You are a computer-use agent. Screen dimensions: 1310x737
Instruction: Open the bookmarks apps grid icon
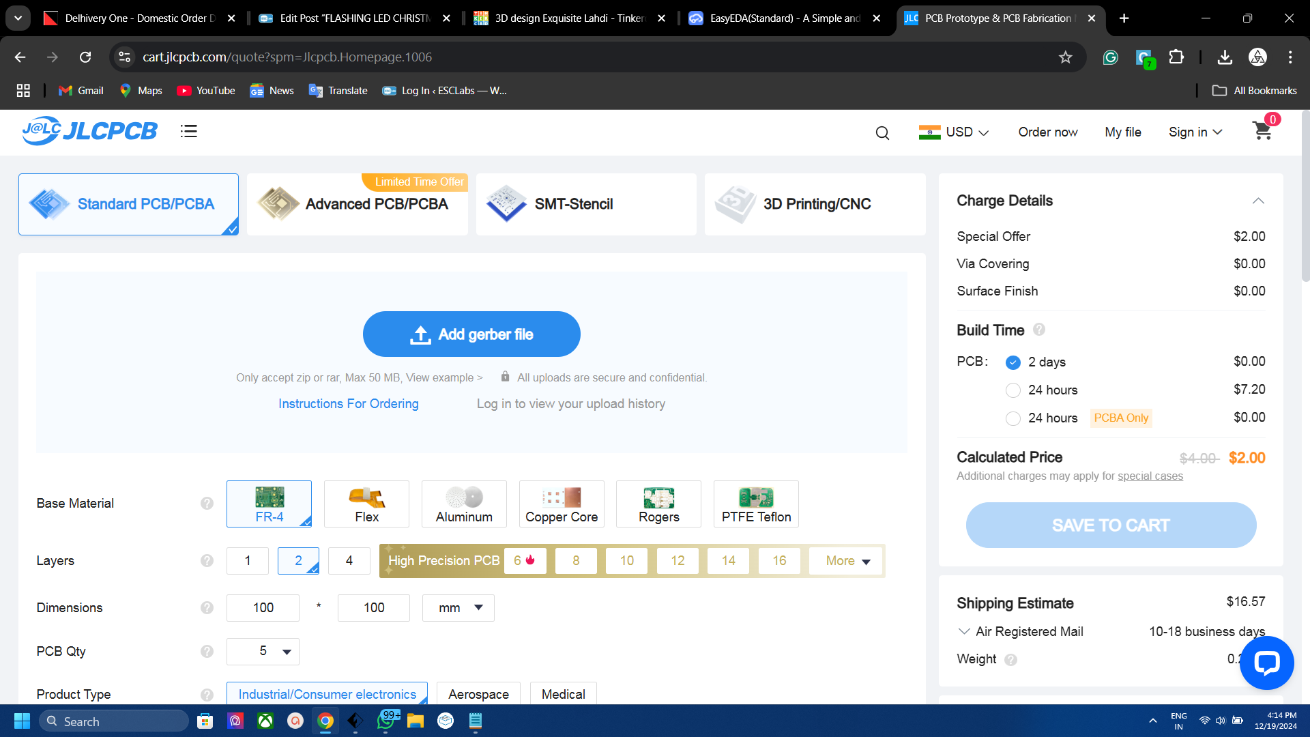click(23, 90)
